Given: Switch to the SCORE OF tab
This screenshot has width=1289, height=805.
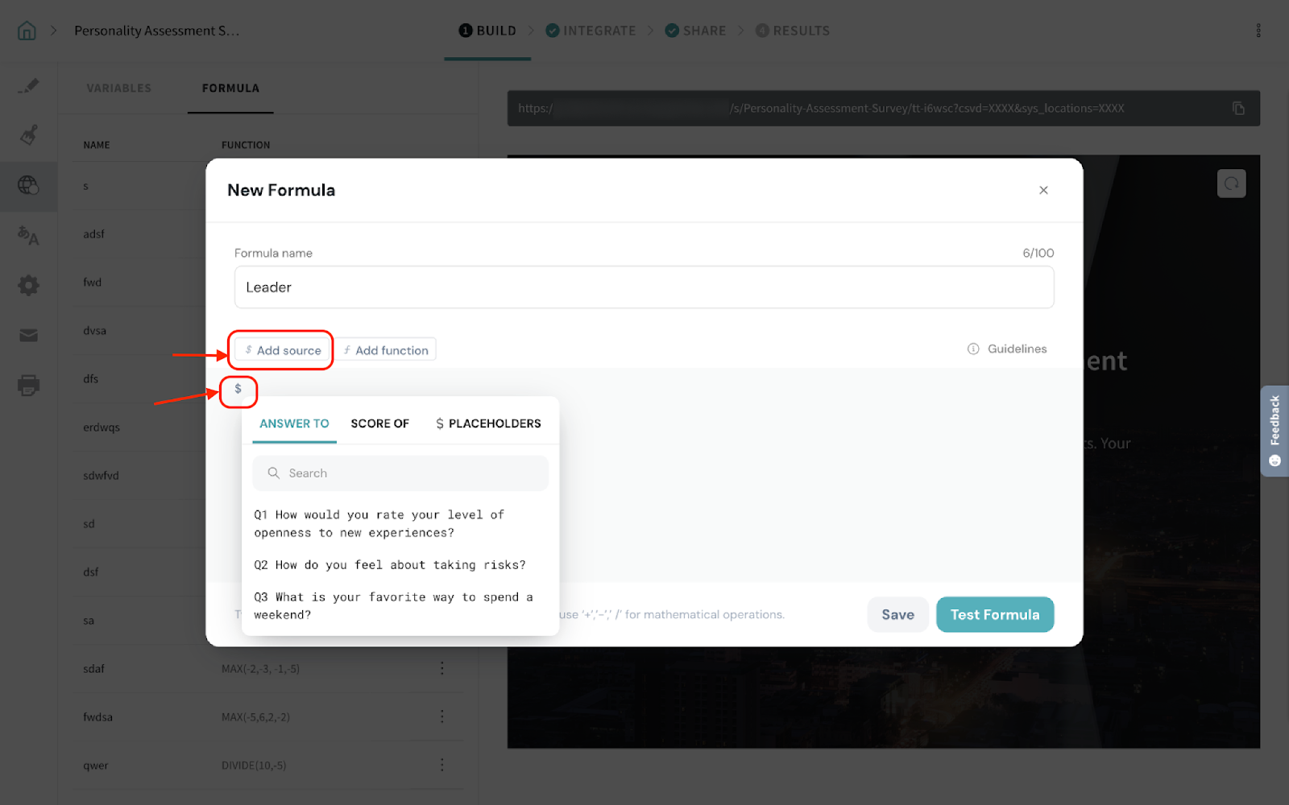Looking at the screenshot, I should 379,423.
